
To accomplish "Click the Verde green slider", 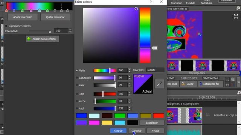I will pyautogui.click(x=105, y=101).
